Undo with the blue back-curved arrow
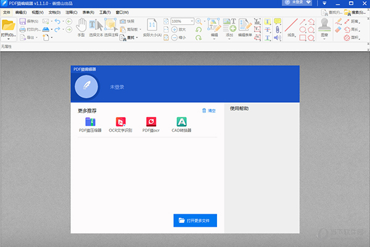Screen dimensions: 370x247 pyautogui.click(x=57, y=22)
